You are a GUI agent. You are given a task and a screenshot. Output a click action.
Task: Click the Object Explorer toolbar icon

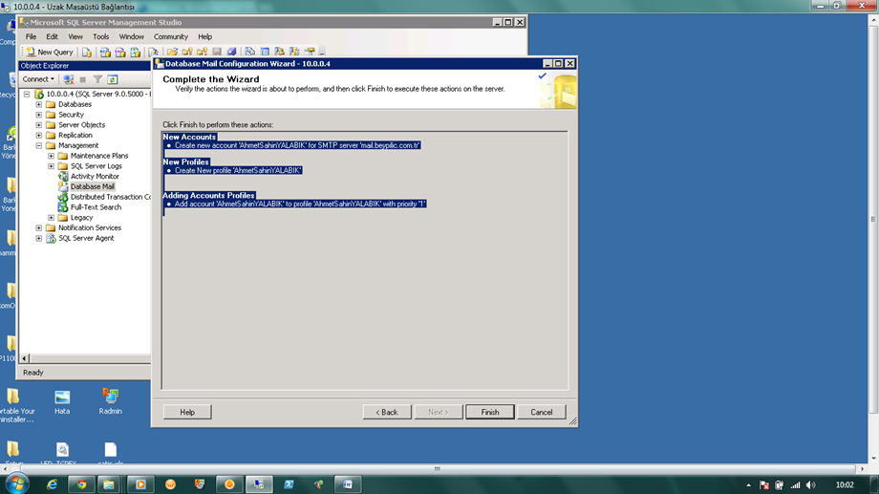point(280,53)
